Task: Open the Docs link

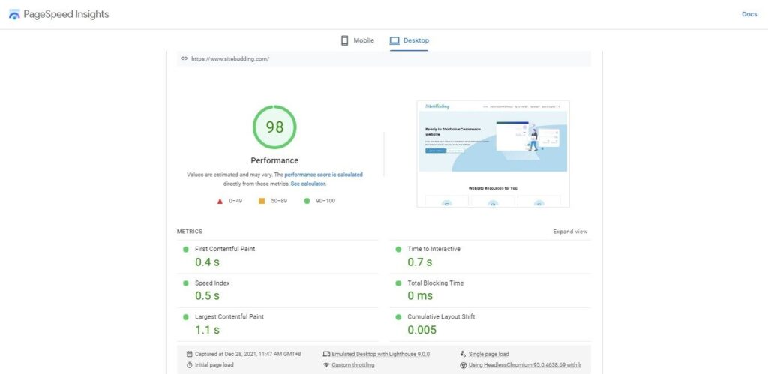Action: 748,14
